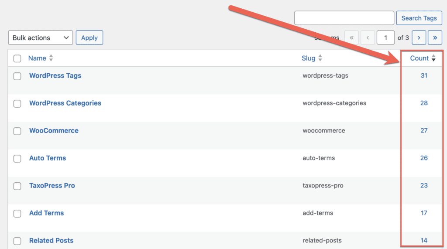Screen dimensions: 447x249
Task: Apply the selected bulk action
Action: pos(89,38)
